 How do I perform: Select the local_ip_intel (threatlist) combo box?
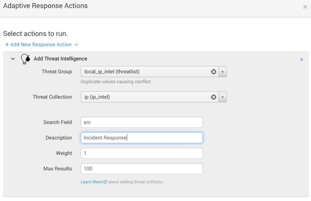click(x=154, y=71)
